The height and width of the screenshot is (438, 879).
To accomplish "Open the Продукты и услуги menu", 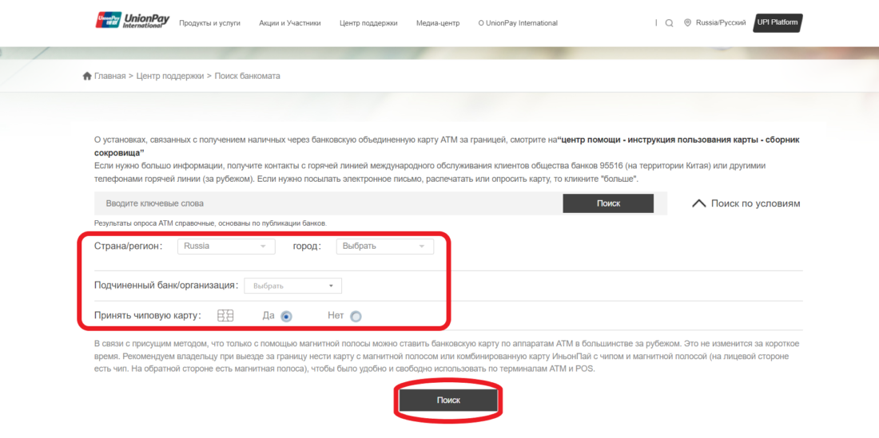I will 209,23.
